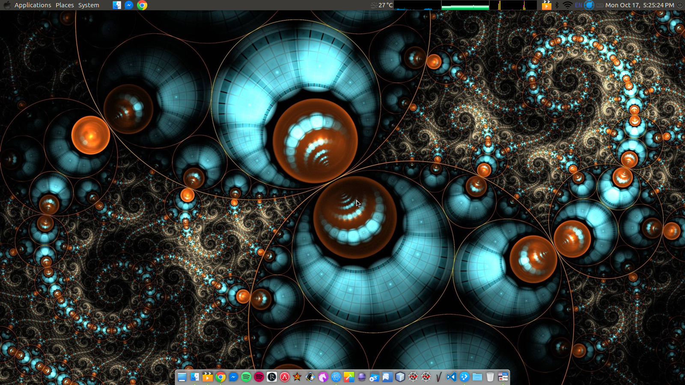Open the battery indicator
The image size is (685, 385).
[x=600, y=5]
